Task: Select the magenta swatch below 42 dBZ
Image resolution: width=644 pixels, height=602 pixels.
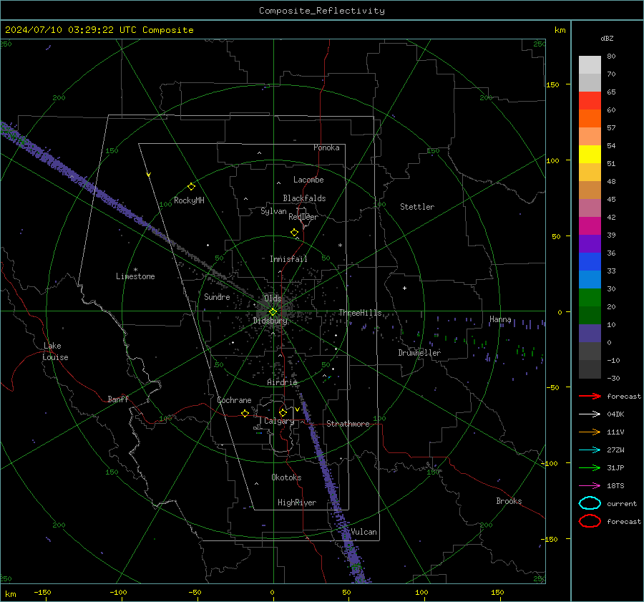Action: click(x=590, y=226)
